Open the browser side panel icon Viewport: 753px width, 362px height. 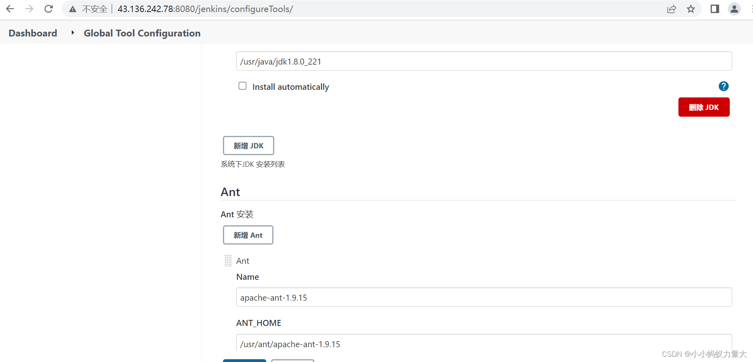[715, 9]
